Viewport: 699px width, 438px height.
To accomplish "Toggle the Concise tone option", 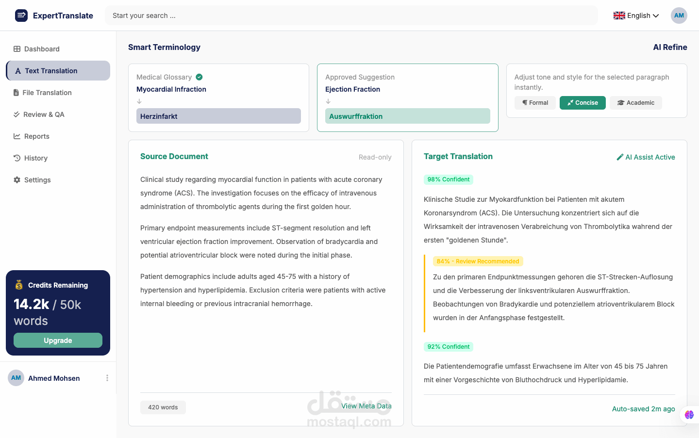I will [x=582, y=103].
